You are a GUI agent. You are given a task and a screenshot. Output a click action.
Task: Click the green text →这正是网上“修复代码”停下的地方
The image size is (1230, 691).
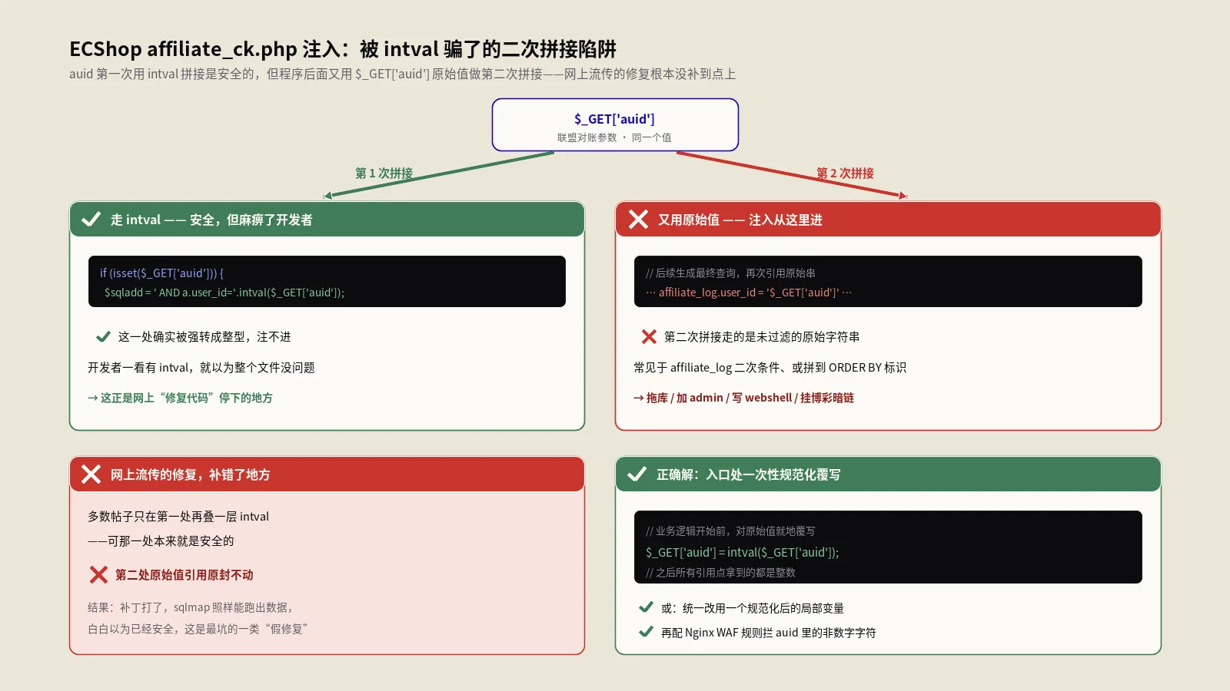[180, 398]
